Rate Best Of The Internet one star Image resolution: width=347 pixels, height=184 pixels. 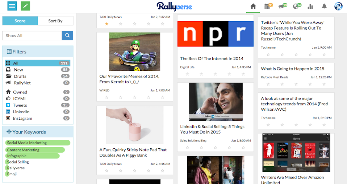point(187,74)
